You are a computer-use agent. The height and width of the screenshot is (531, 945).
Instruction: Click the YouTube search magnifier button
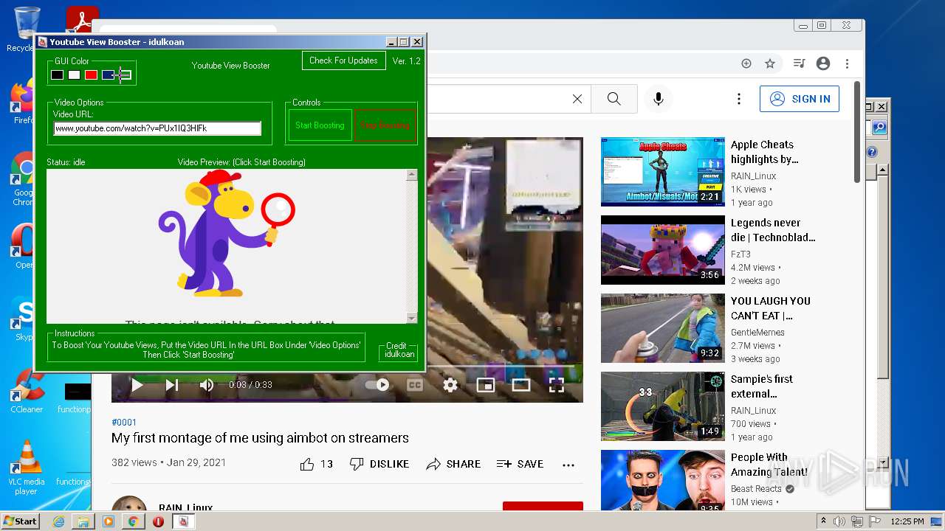tap(614, 99)
